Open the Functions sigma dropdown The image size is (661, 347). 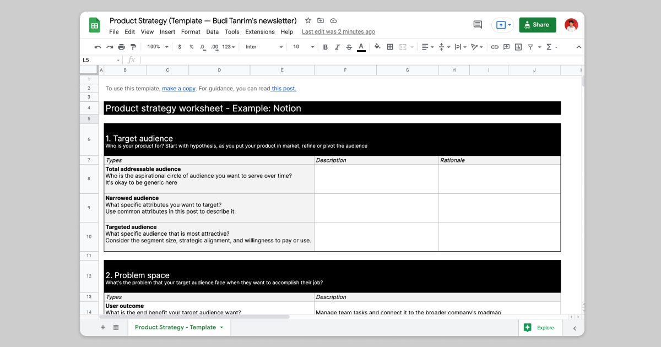(x=551, y=47)
